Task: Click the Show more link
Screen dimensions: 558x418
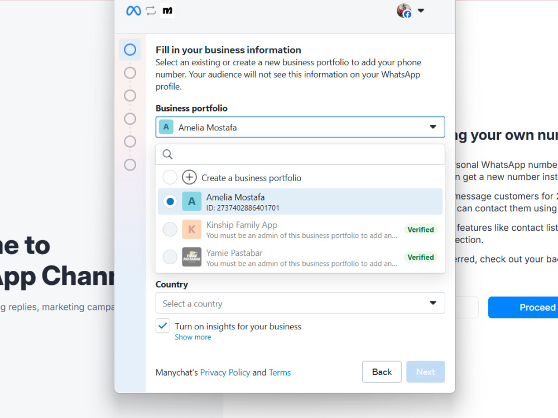Action: pyautogui.click(x=193, y=337)
